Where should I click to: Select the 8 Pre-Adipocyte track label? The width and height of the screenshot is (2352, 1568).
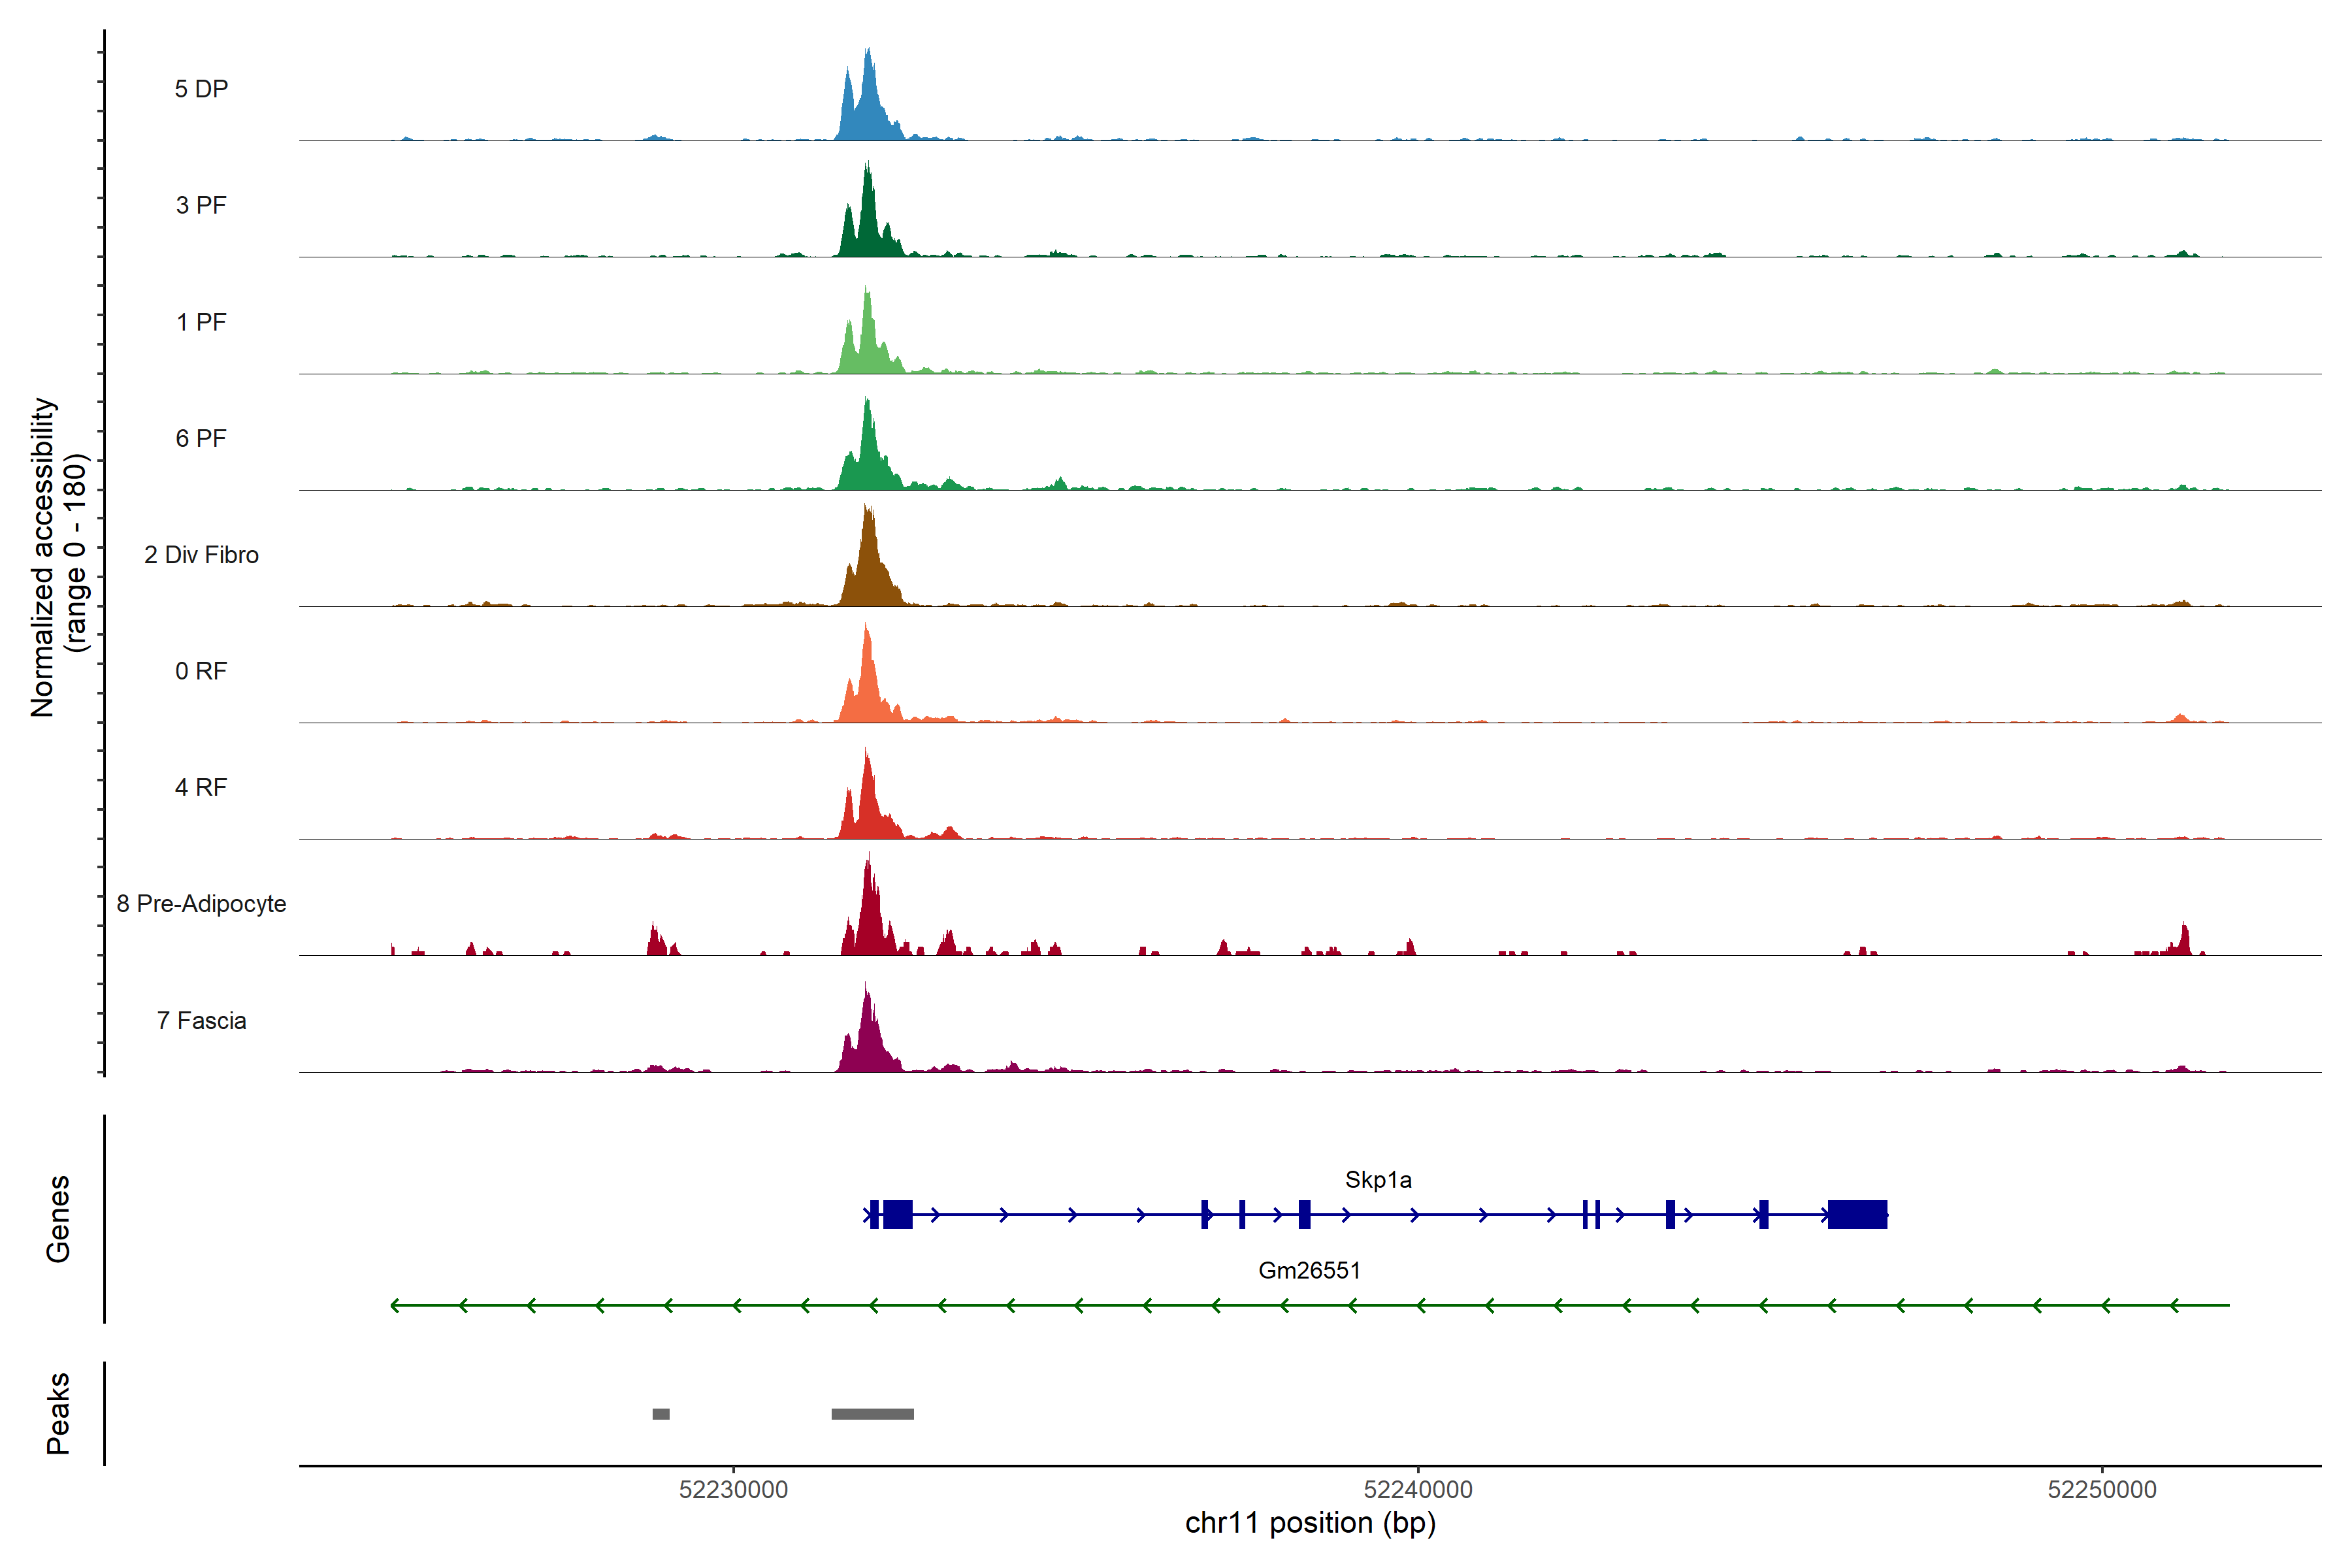201,904
